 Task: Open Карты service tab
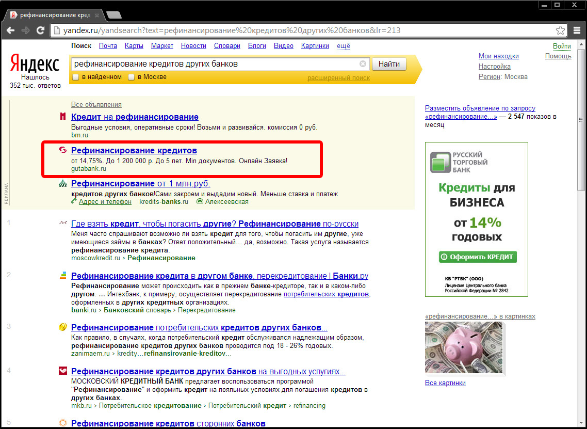(x=134, y=46)
